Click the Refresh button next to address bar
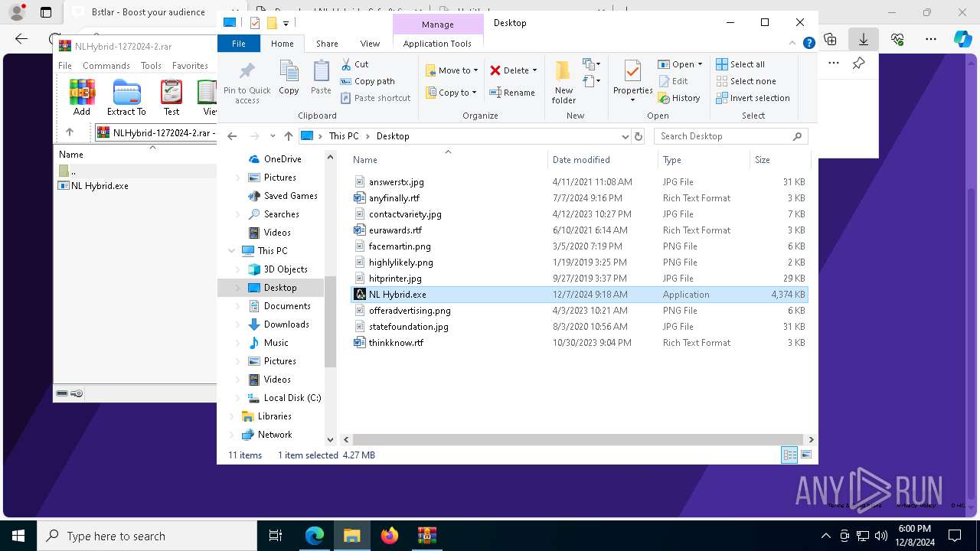 point(639,136)
